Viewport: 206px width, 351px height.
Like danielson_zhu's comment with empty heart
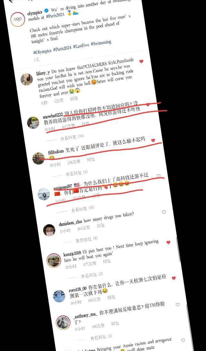[x=164, y=212]
